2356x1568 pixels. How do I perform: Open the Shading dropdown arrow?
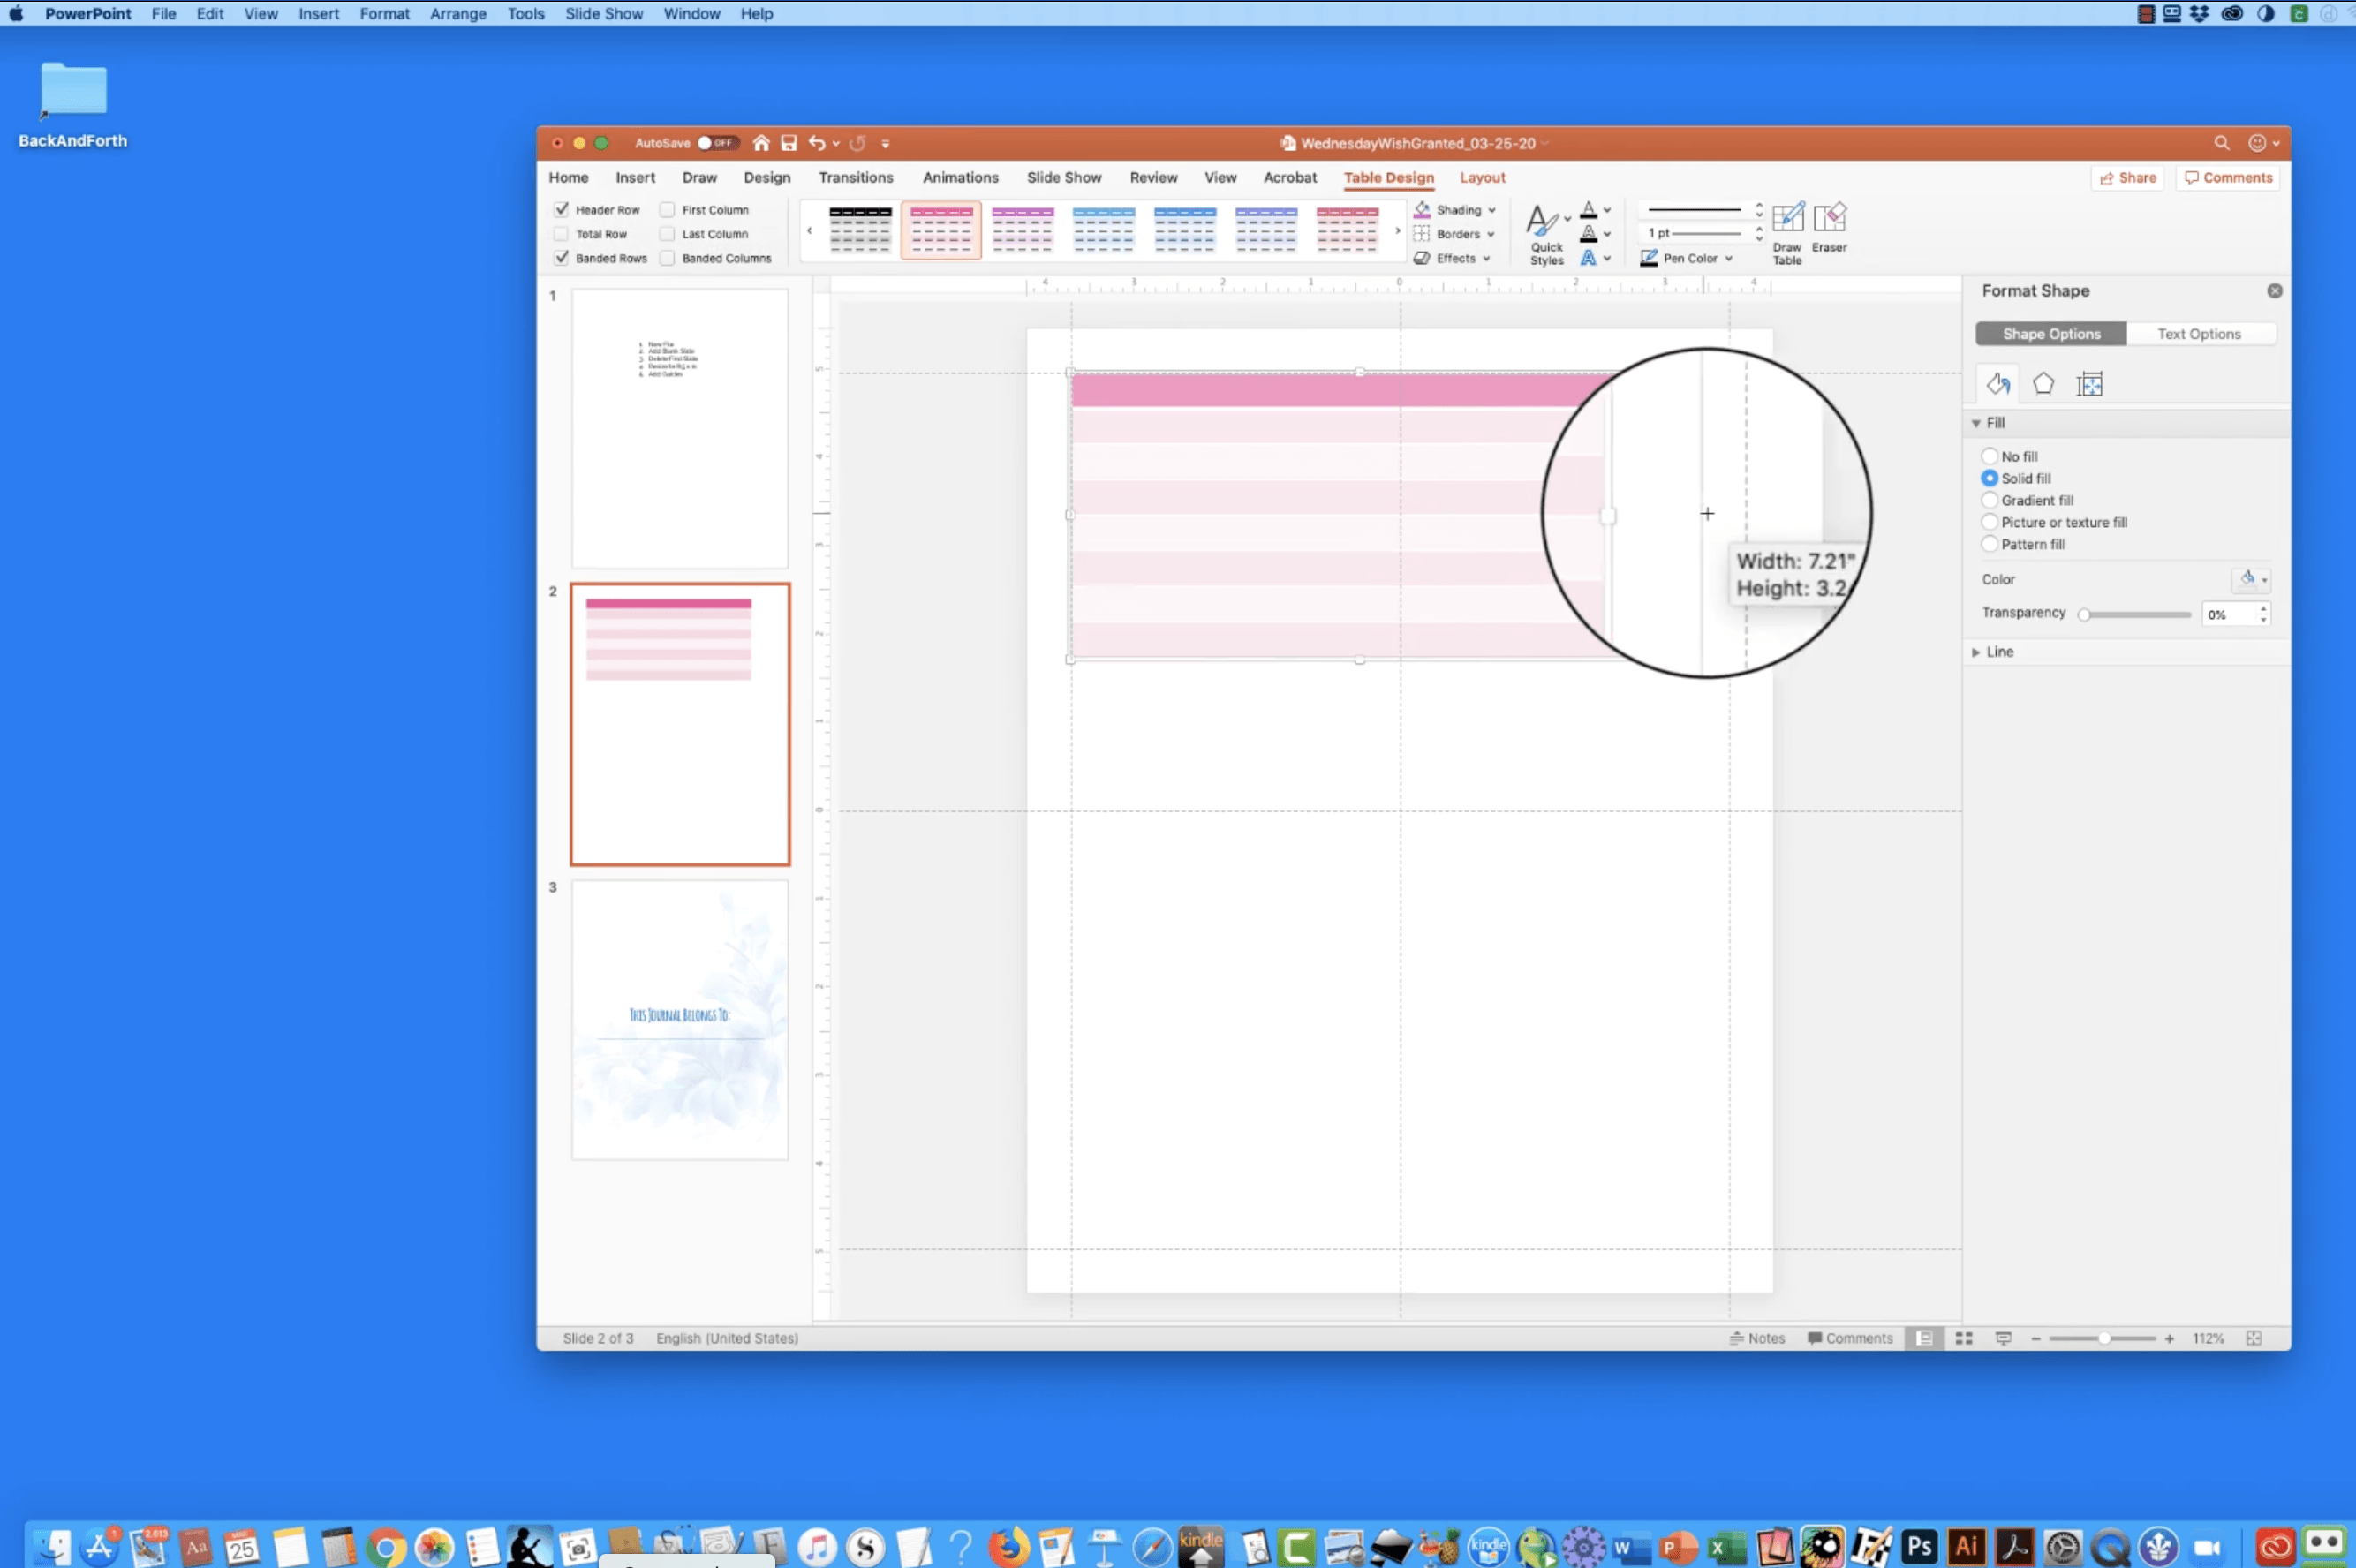[1491, 210]
